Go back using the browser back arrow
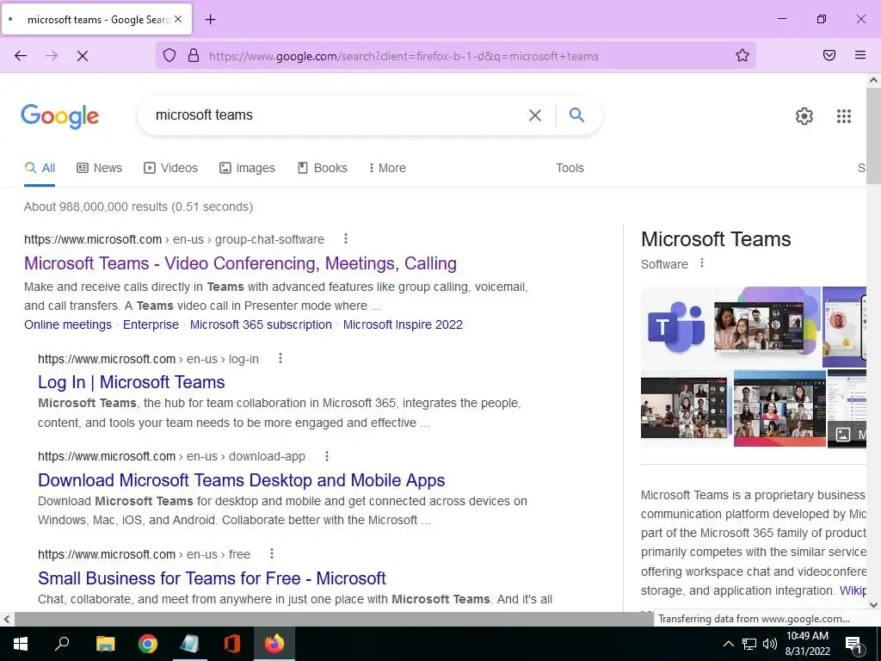Viewport: 881px width, 661px height. 21,56
